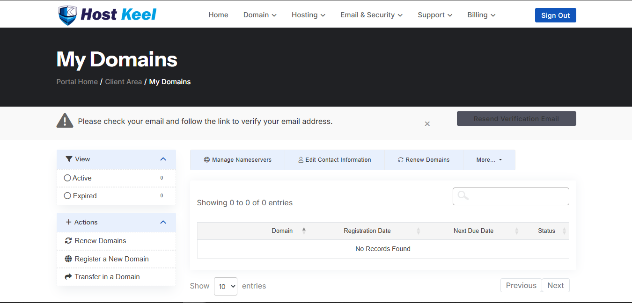
Task: Open Portal Home breadcrumb link
Action: point(77,82)
